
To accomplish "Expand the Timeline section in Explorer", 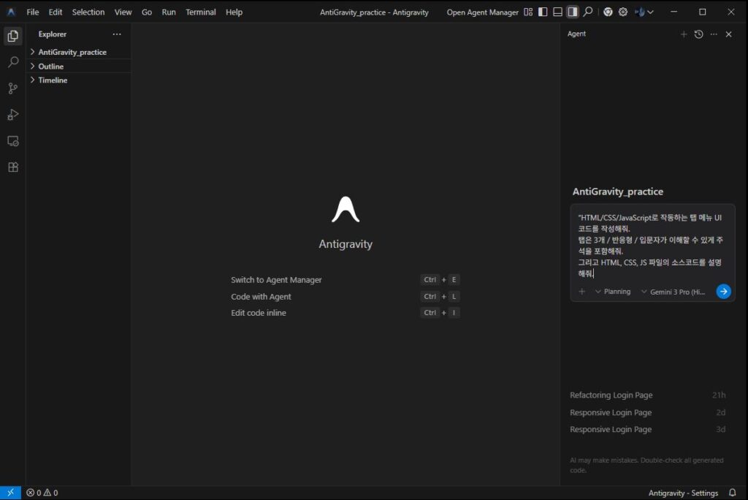I will click(x=51, y=80).
